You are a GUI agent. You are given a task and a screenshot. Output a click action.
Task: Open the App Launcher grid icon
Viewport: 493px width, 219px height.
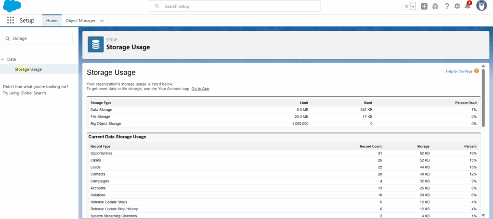11,20
